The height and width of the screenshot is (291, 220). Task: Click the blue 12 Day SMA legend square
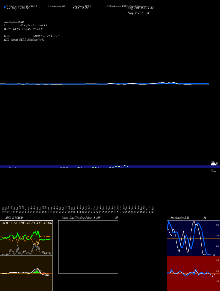click(x=5, y=7)
